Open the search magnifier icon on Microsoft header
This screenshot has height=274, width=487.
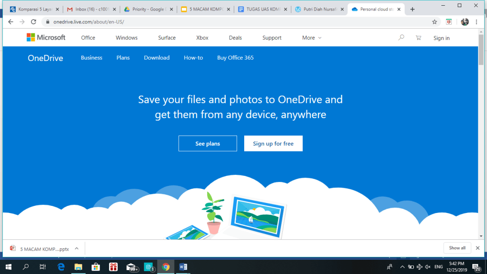401,38
